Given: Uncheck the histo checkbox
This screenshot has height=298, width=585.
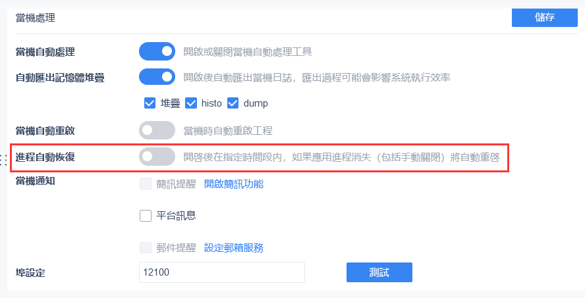Looking at the screenshot, I should [x=191, y=103].
